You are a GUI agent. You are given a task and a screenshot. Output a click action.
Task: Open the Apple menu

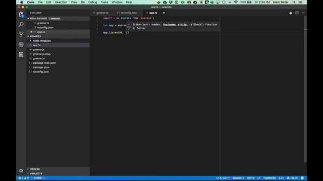22,2
